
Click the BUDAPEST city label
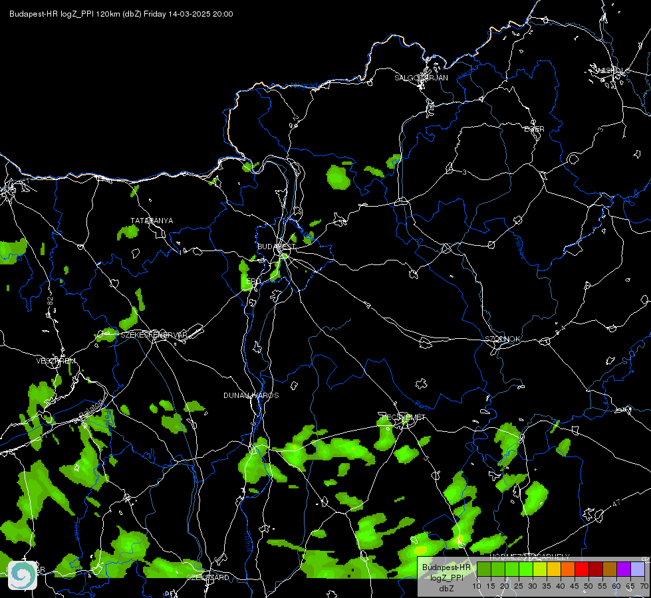coord(276,247)
